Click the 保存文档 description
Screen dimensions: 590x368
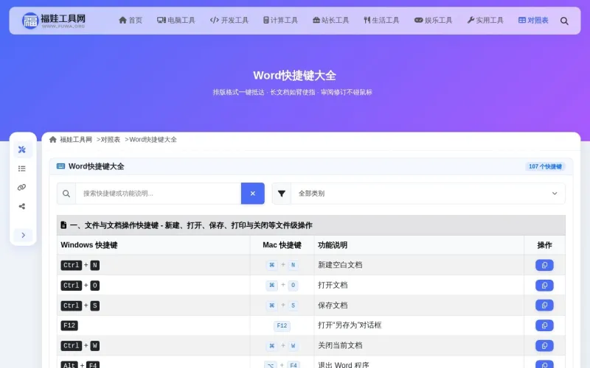click(333, 305)
